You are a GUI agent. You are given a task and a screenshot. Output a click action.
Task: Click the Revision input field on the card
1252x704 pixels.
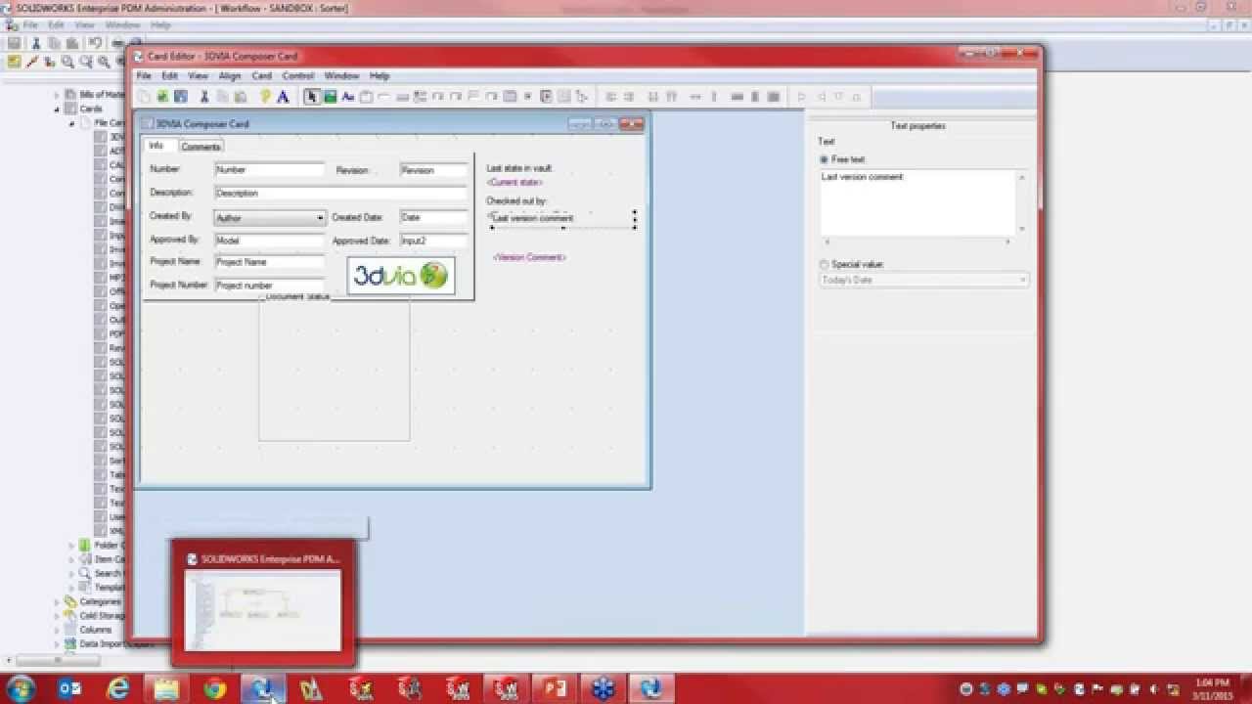coord(434,169)
